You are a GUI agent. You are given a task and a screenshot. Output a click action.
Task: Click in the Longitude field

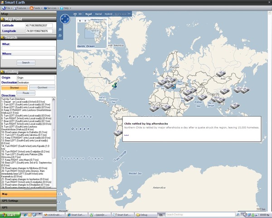point(39,31)
